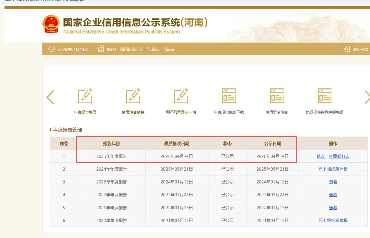
Task: Click the 年度报告填写 label
Action: coord(85,112)
